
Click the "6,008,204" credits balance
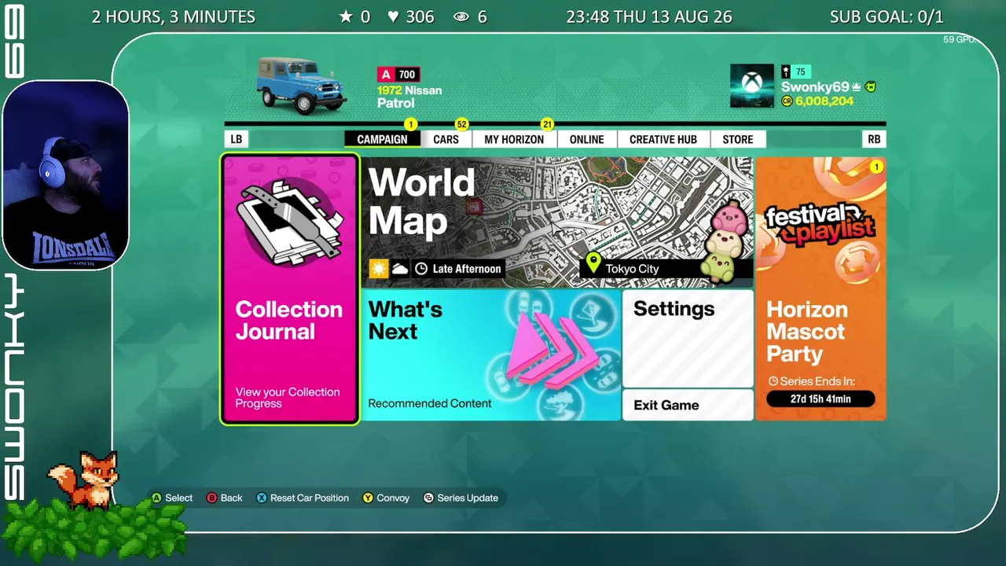[824, 101]
